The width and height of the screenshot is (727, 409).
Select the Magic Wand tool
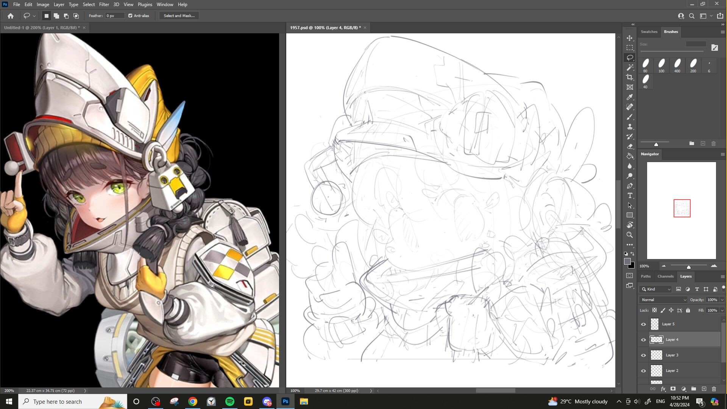click(630, 67)
